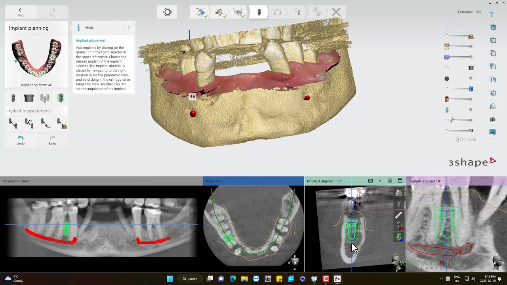Select the multiple implants icon
The image size is (507, 285).
coord(45,98)
